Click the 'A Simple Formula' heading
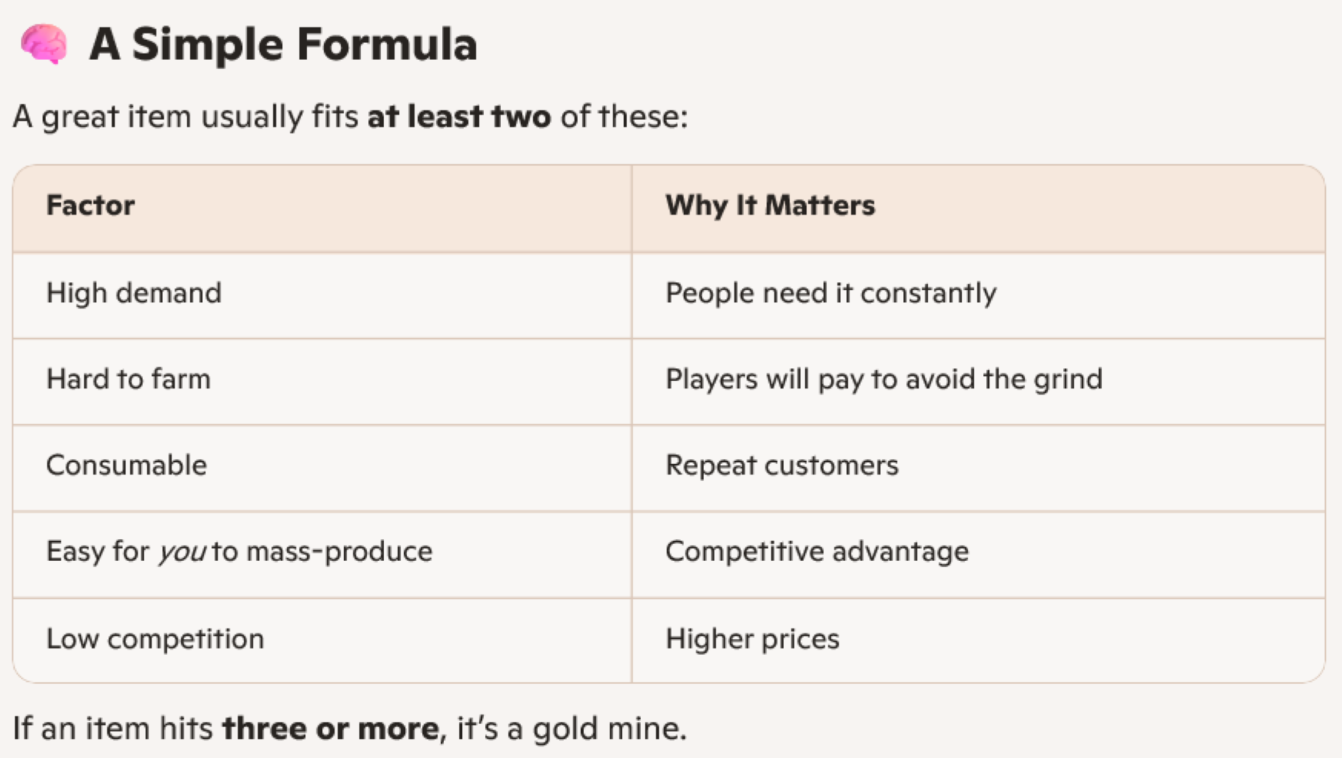 [283, 44]
